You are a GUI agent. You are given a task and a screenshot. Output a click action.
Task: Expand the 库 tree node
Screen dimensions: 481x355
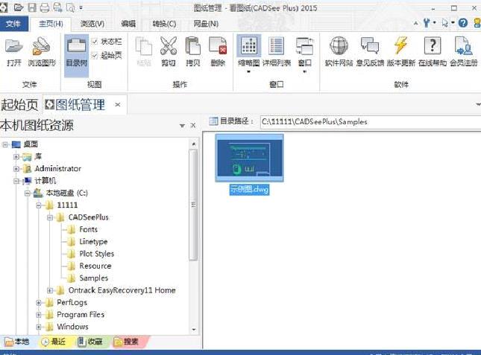[x=16, y=157]
